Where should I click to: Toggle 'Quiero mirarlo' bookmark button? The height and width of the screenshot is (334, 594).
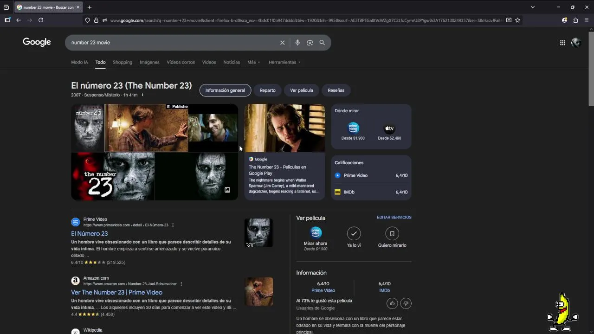392,233
